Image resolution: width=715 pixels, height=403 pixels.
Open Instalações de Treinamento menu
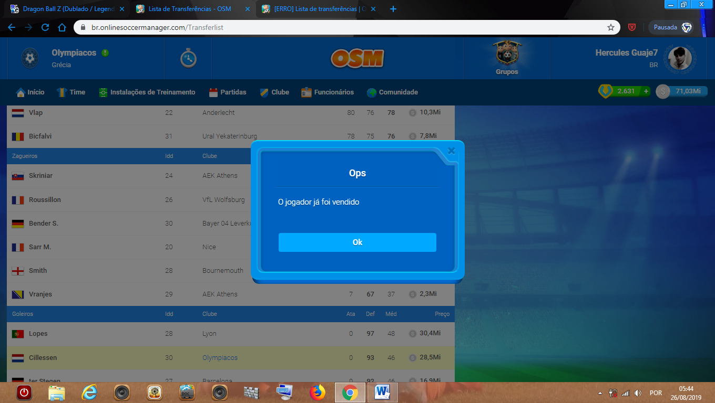click(147, 92)
